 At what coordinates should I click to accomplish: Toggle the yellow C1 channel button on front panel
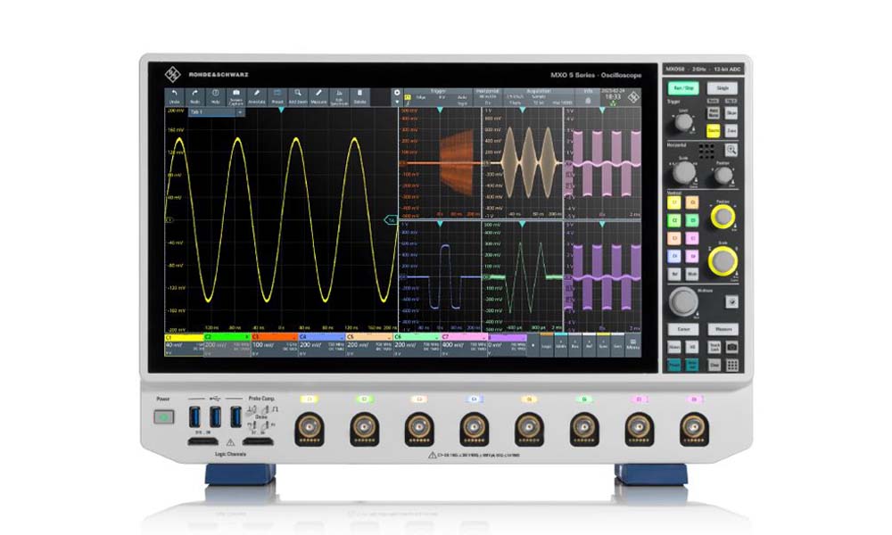coord(674,202)
